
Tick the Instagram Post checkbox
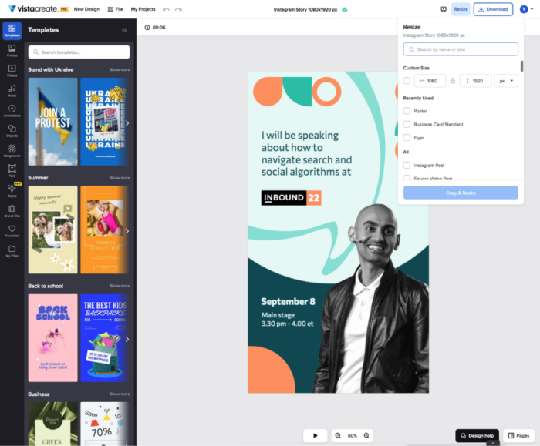pos(407,165)
